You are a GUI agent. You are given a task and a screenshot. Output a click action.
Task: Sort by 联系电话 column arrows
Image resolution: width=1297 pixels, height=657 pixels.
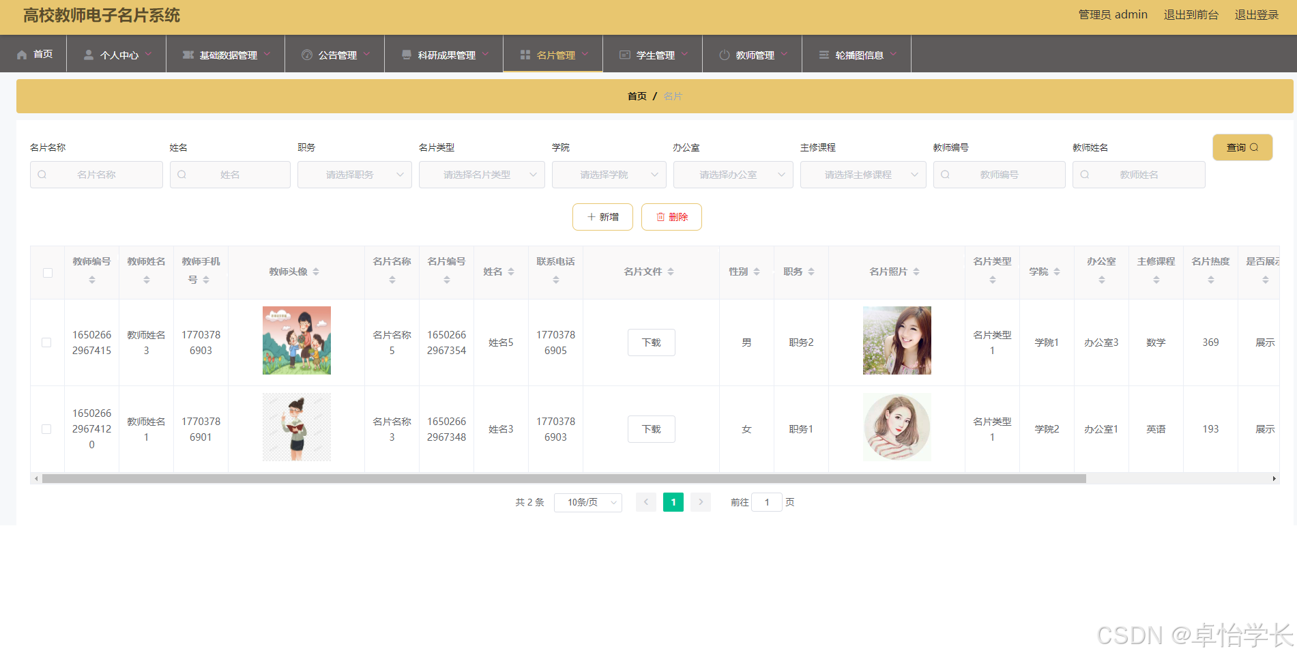[x=556, y=280]
